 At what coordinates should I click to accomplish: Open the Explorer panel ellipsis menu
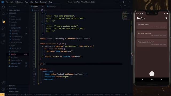25,6
